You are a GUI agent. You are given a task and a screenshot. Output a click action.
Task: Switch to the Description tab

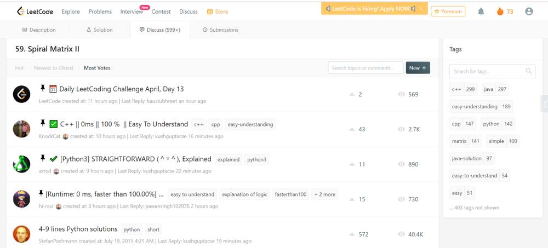[x=39, y=30]
